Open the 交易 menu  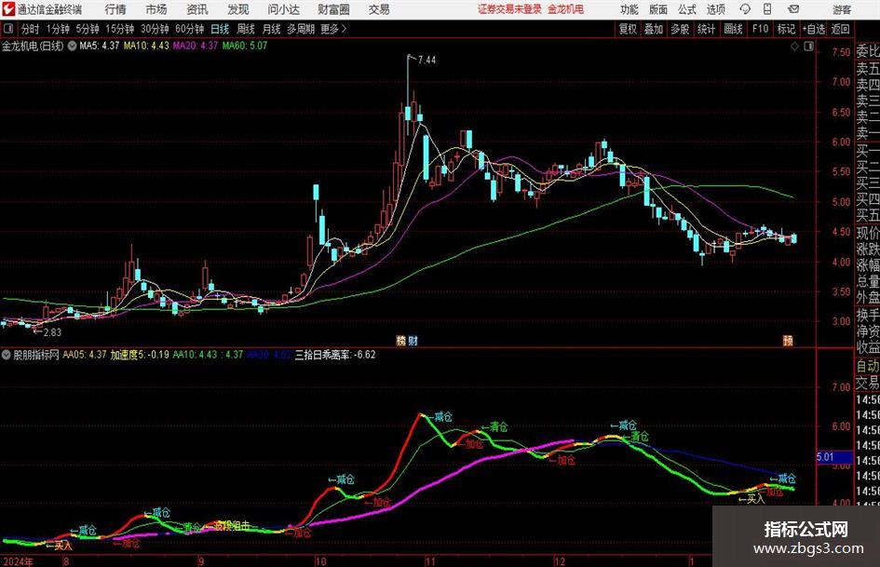click(x=379, y=9)
